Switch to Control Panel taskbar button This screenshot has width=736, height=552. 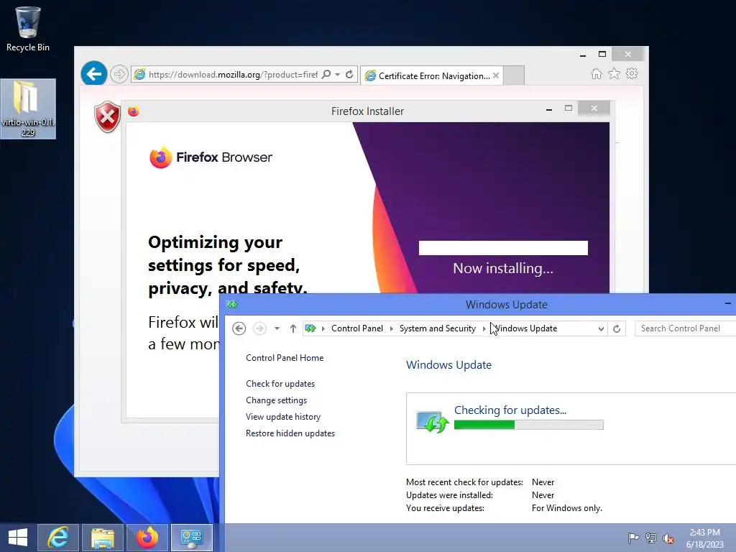191,538
